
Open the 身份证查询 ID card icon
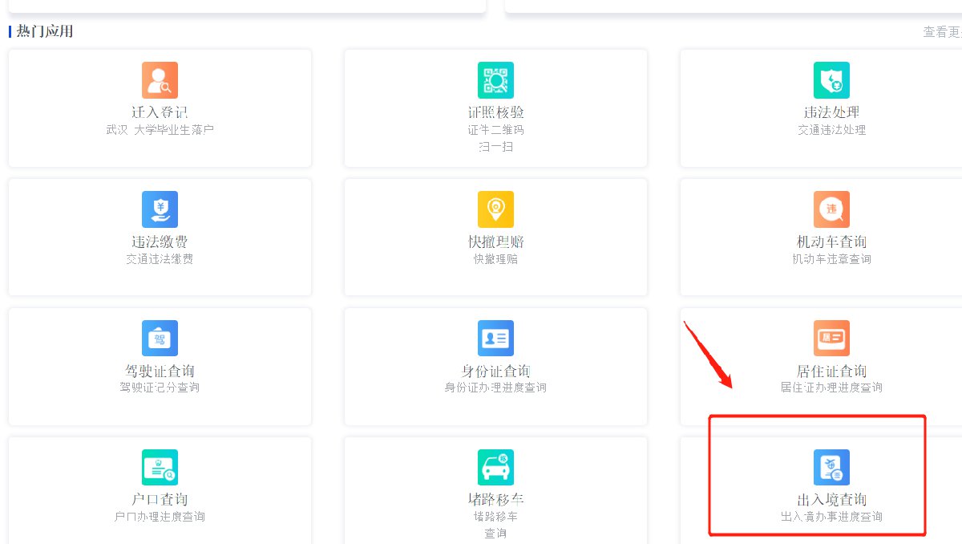coord(495,339)
